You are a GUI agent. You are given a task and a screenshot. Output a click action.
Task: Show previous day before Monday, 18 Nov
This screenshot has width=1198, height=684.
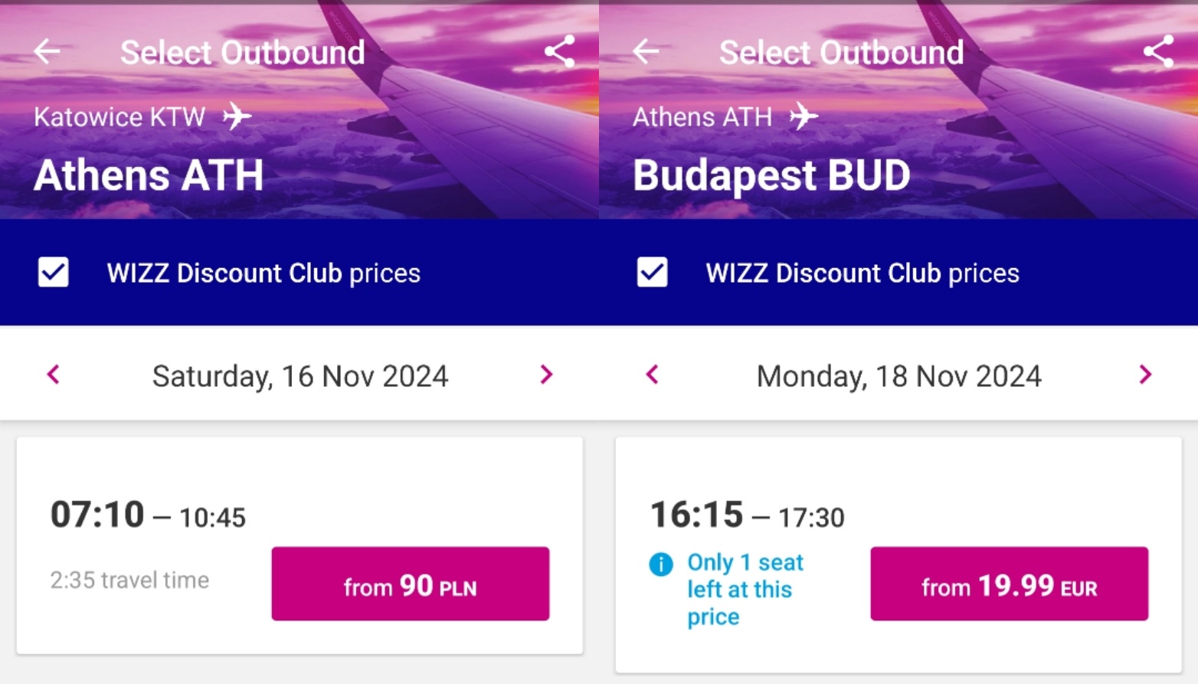pyautogui.click(x=652, y=375)
